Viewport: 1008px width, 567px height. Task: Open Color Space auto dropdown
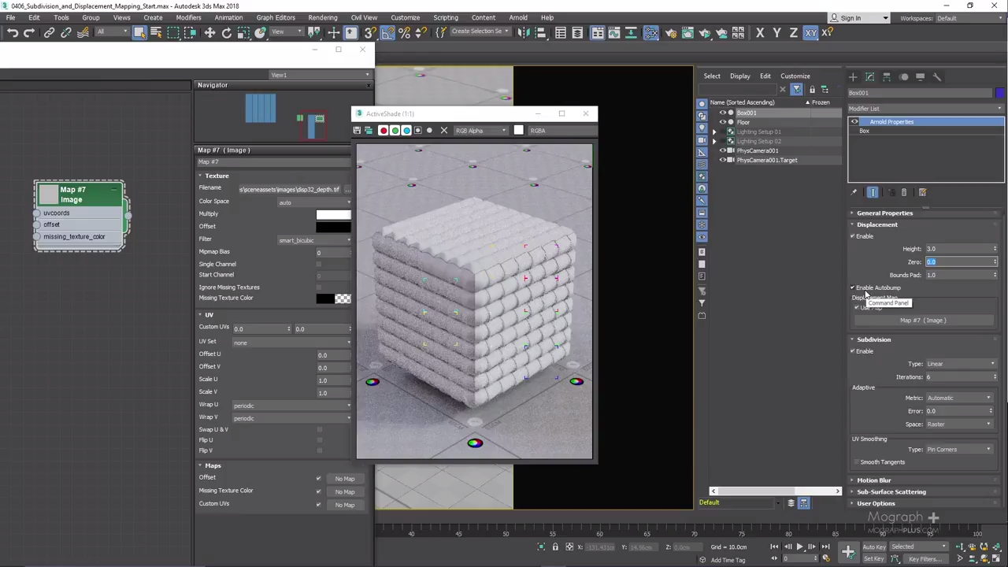tap(314, 202)
